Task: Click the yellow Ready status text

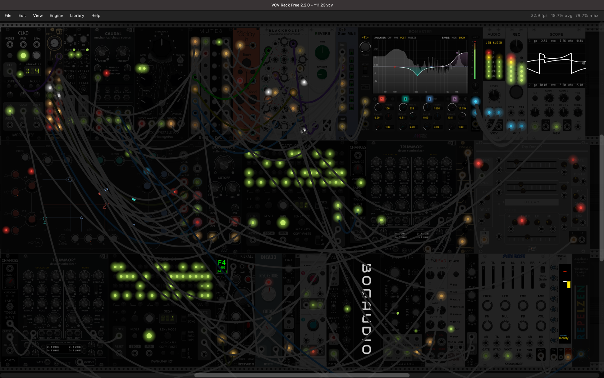Action: click(564, 338)
